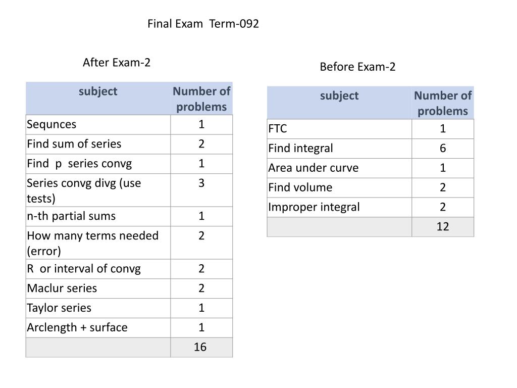
Task: Select the Before Exam-2 heading
Action: coord(357,67)
